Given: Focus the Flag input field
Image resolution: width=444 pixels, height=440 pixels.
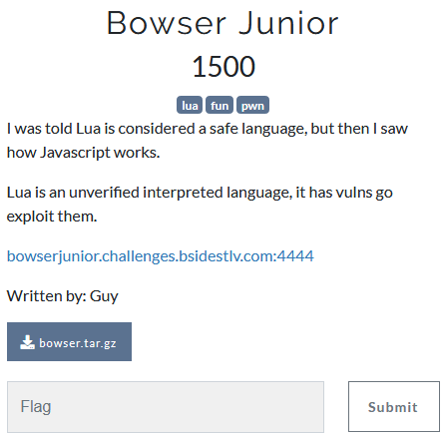Looking at the screenshot, I should (x=166, y=407).
